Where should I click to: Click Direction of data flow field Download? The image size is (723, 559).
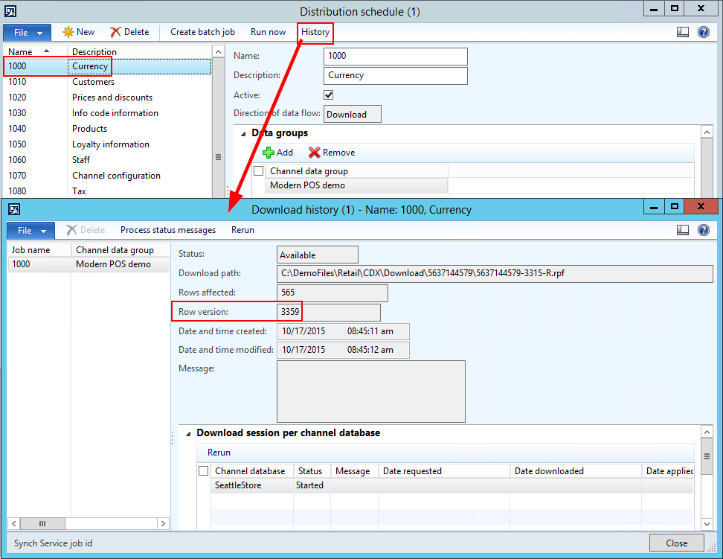point(353,114)
